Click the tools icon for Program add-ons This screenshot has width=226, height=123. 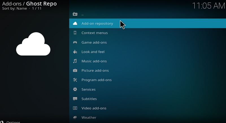75,80
